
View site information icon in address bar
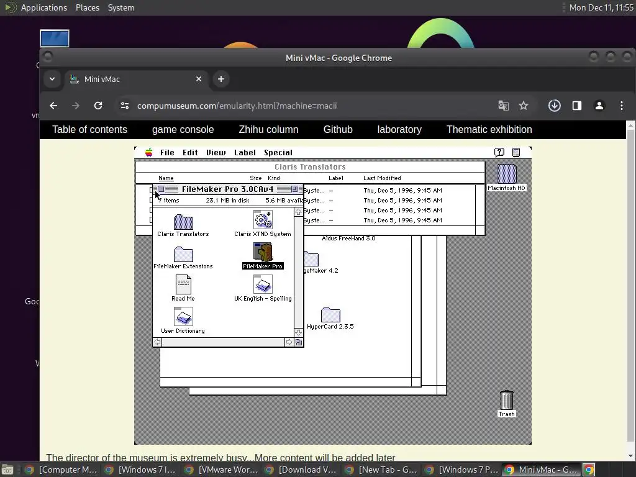pos(124,106)
